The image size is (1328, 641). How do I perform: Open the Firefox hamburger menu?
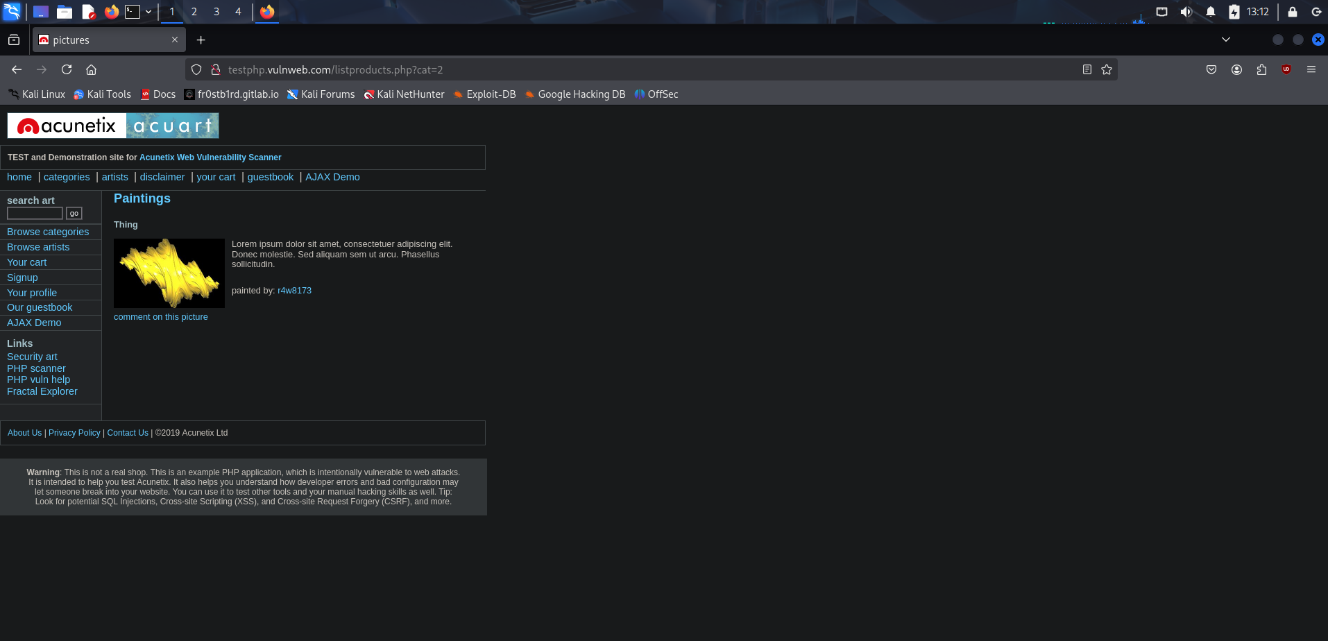pos(1311,69)
